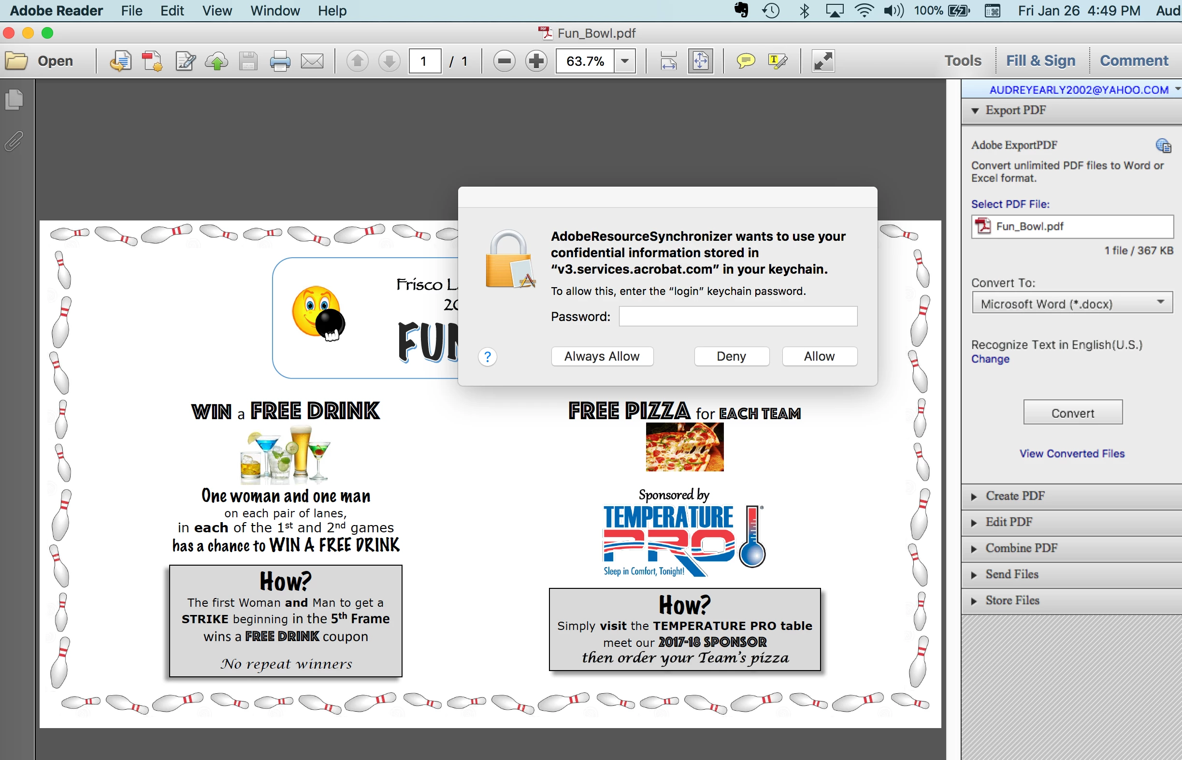Open the View Converted Files link

1072,453
